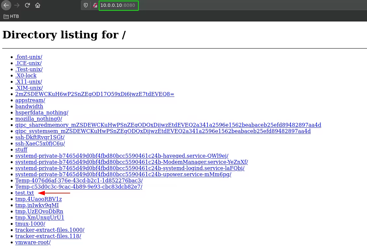
Task: Click the insecure connection padlock icon
Action: (x=95, y=6)
